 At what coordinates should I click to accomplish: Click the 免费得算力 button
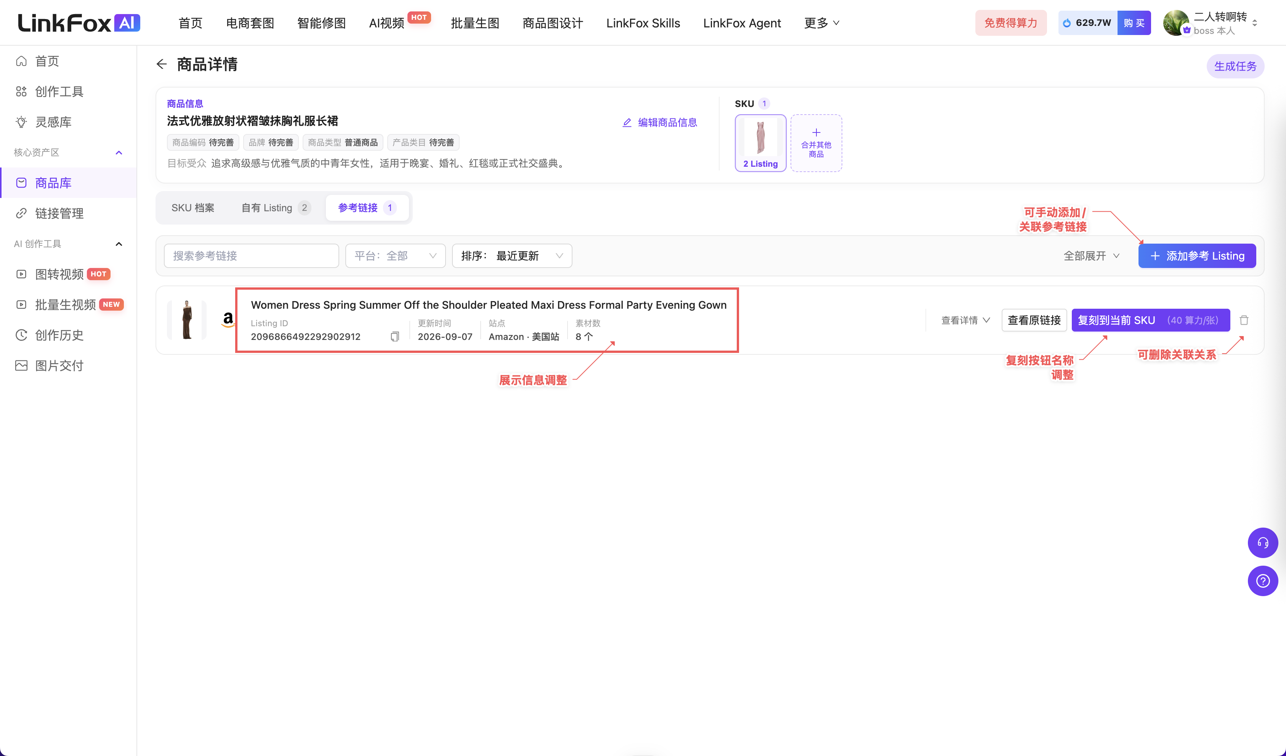click(1010, 23)
